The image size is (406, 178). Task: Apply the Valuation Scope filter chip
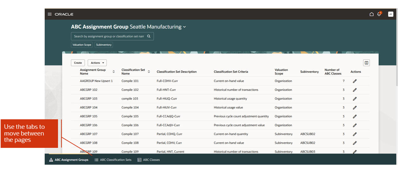coord(82,45)
